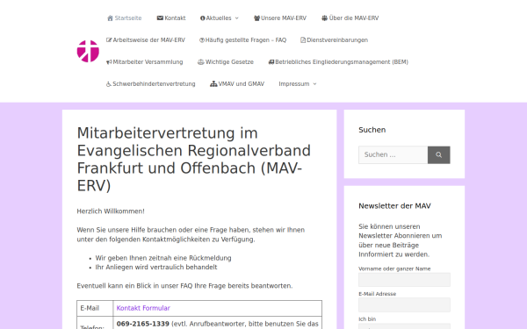
Task: Click the Suchen widget heading
Action: (372, 130)
